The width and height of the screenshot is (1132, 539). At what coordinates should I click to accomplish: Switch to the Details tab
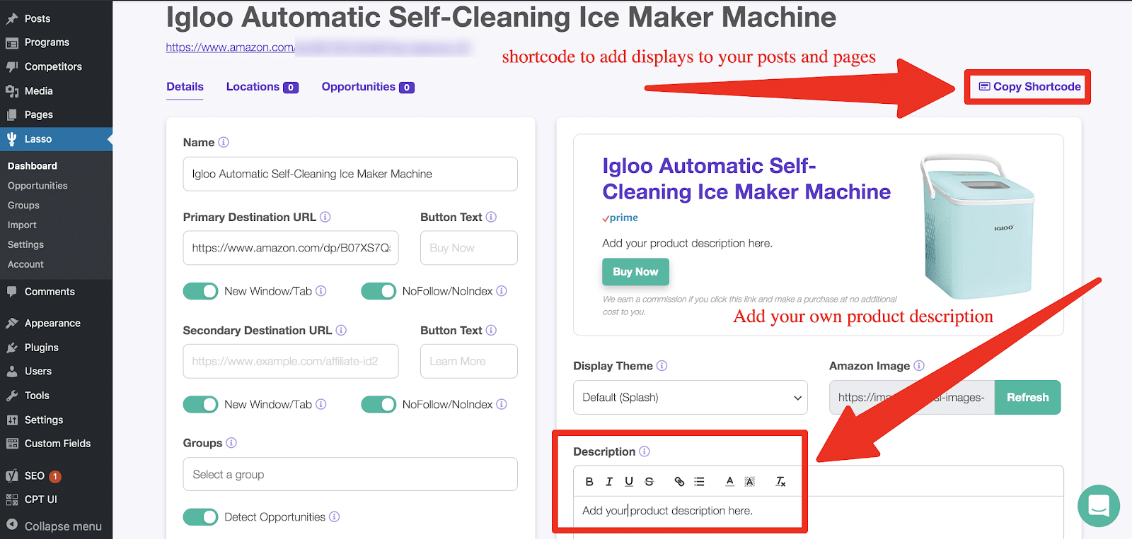click(185, 87)
